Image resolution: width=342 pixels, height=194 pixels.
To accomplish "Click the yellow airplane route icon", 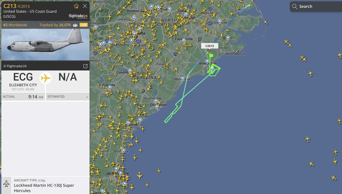I will pyautogui.click(x=45, y=78).
